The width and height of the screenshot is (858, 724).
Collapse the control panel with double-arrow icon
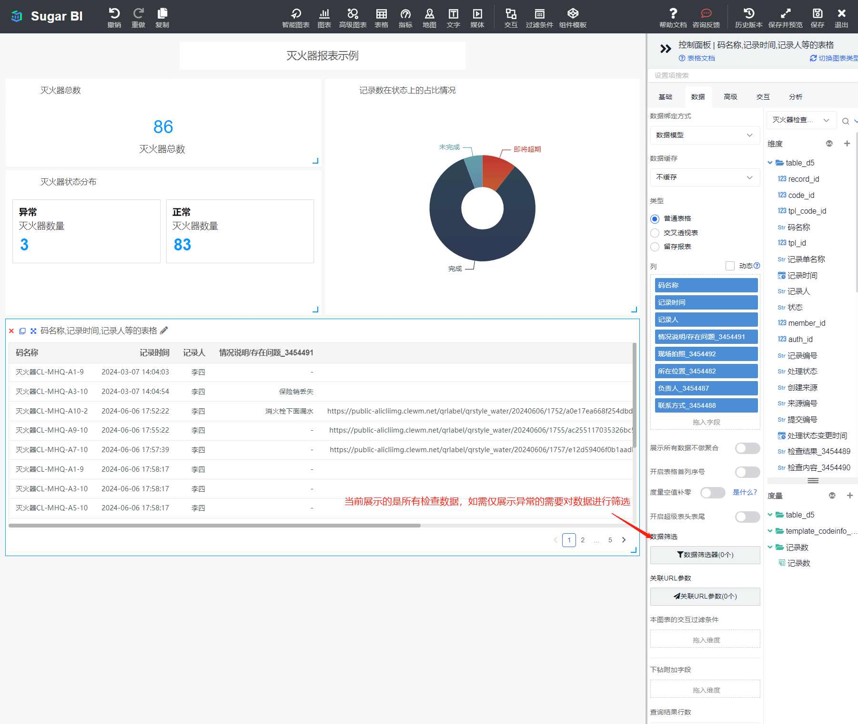pyautogui.click(x=666, y=49)
